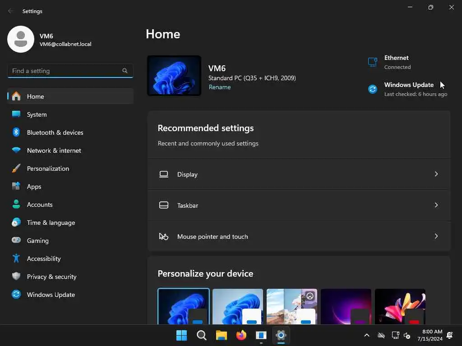Expand Display settings chevron
462x346 pixels.
[x=436, y=174]
